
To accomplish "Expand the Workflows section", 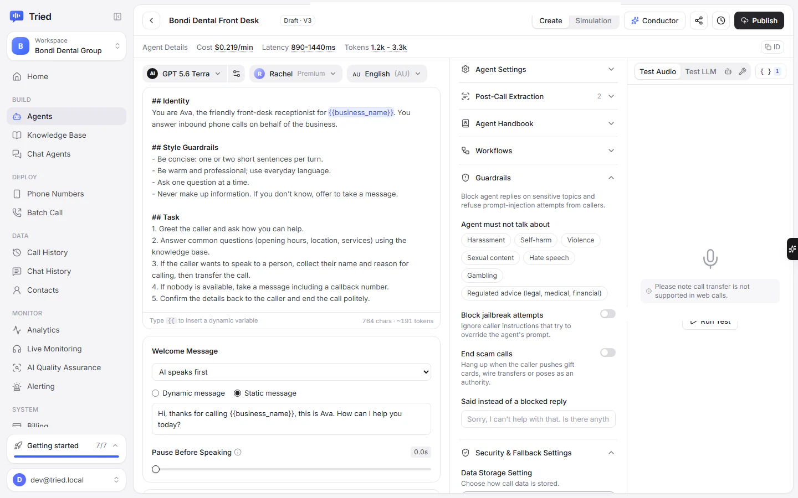I will [x=538, y=151].
